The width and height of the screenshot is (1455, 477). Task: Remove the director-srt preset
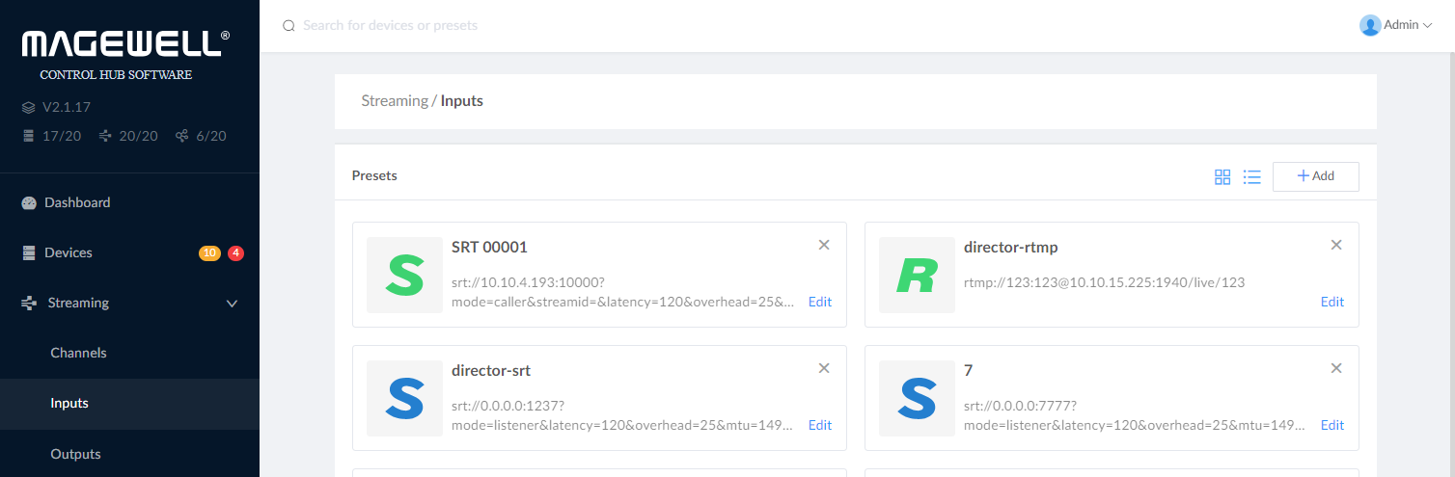[x=824, y=368]
